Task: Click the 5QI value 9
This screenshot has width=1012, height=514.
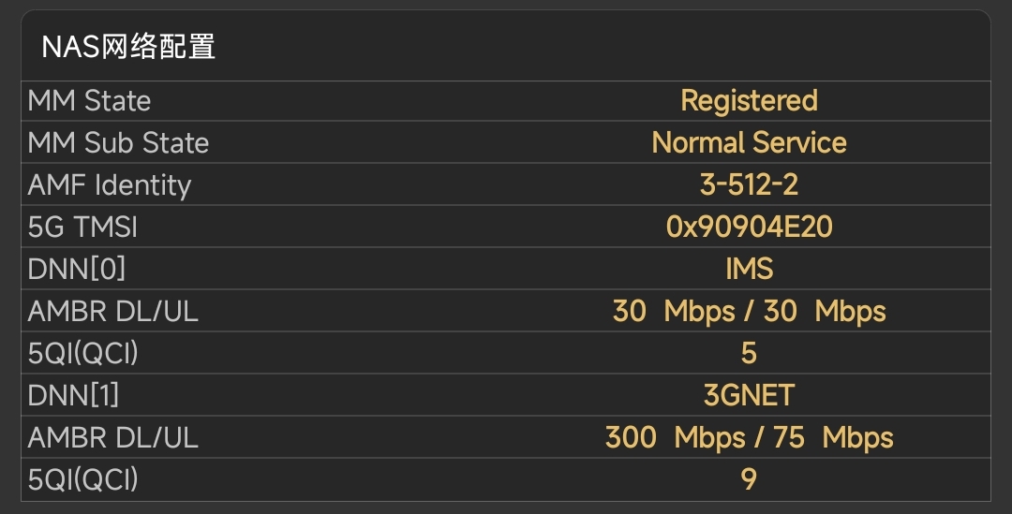Action: coord(749,480)
